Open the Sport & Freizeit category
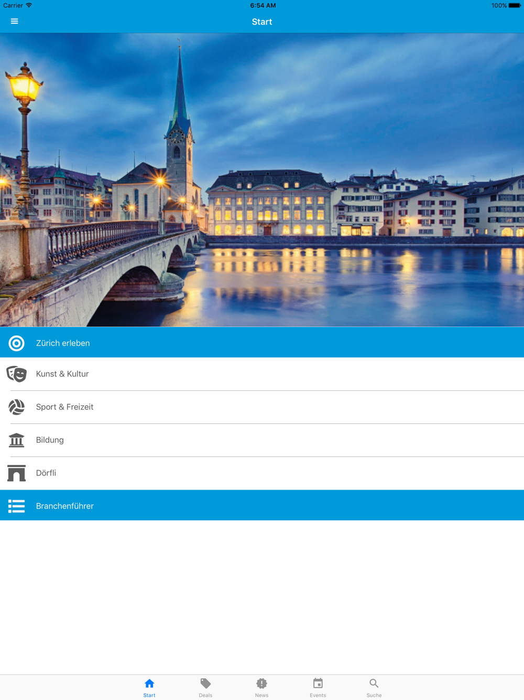The image size is (524, 700). pos(262,407)
